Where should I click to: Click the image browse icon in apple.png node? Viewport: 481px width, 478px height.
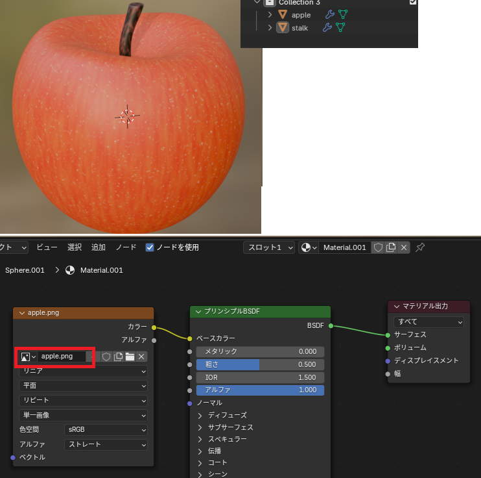coord(28,357)
